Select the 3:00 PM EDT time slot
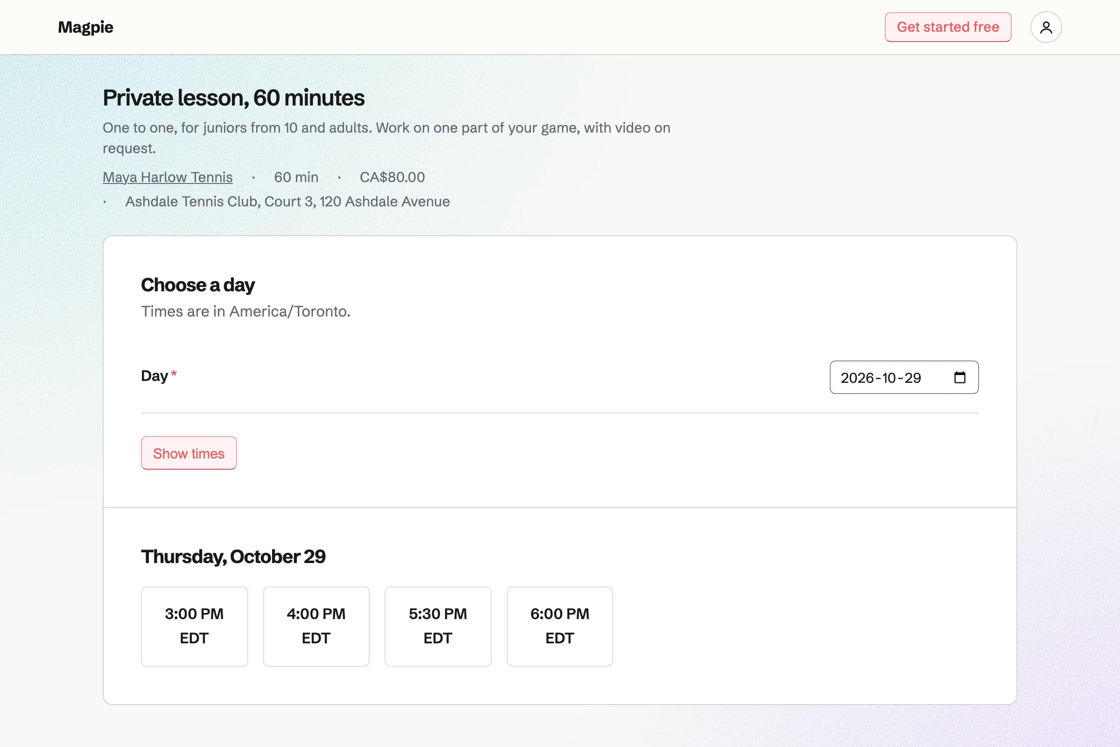The height and width of the screenshot is (747, 1120). coord(194,627)
